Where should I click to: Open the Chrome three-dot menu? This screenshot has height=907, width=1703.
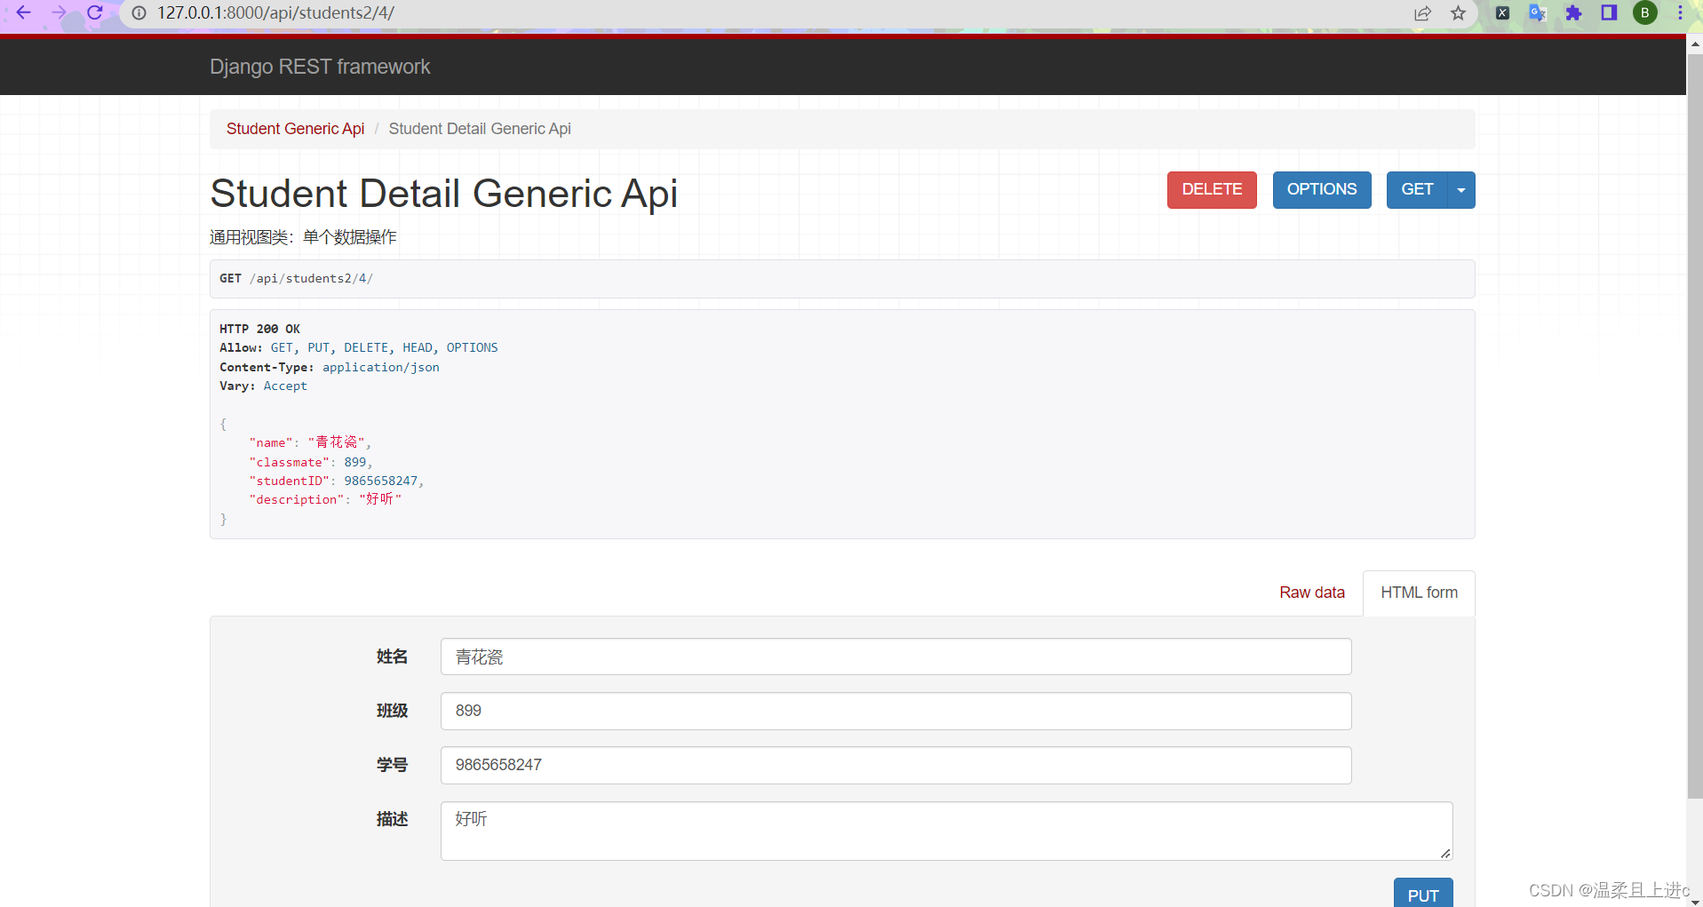[x=1680, y=12]
